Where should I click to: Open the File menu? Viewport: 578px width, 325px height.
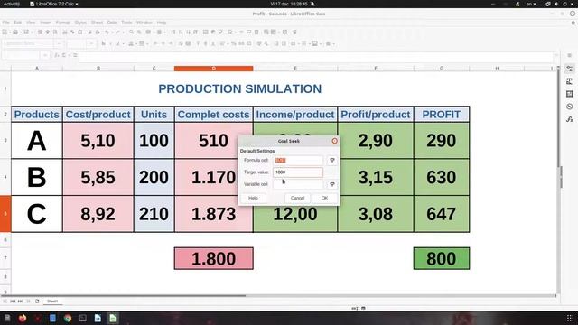[x=6, y=23]
